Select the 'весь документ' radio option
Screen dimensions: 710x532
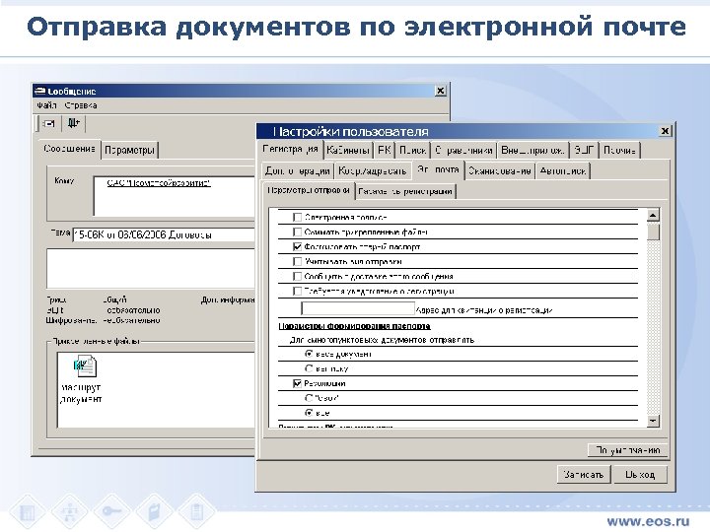click(x=310, y=354)
